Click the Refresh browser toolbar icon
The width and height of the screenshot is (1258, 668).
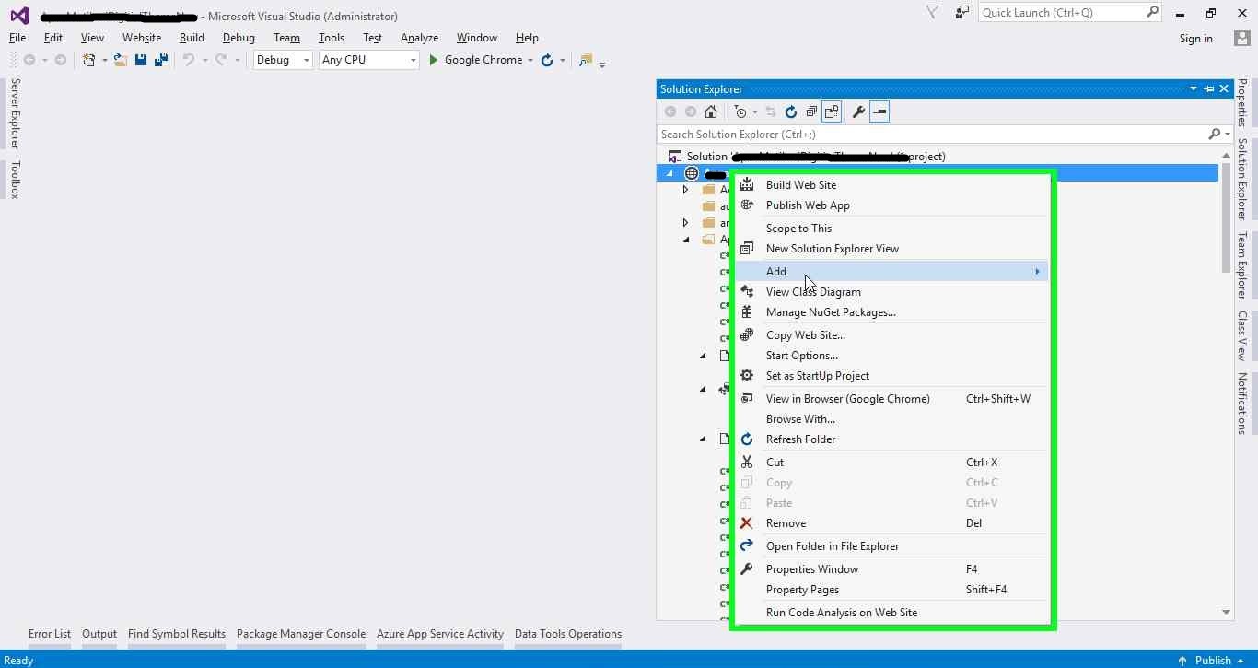[x=547, y=60]
